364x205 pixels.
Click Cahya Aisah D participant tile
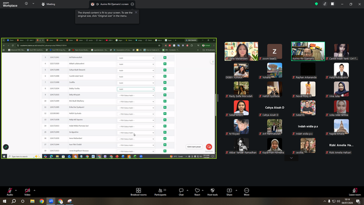(275, 108)
